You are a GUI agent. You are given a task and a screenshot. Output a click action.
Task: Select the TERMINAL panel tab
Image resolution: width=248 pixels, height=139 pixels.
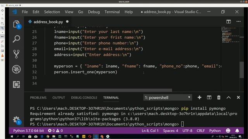[111, 98]
